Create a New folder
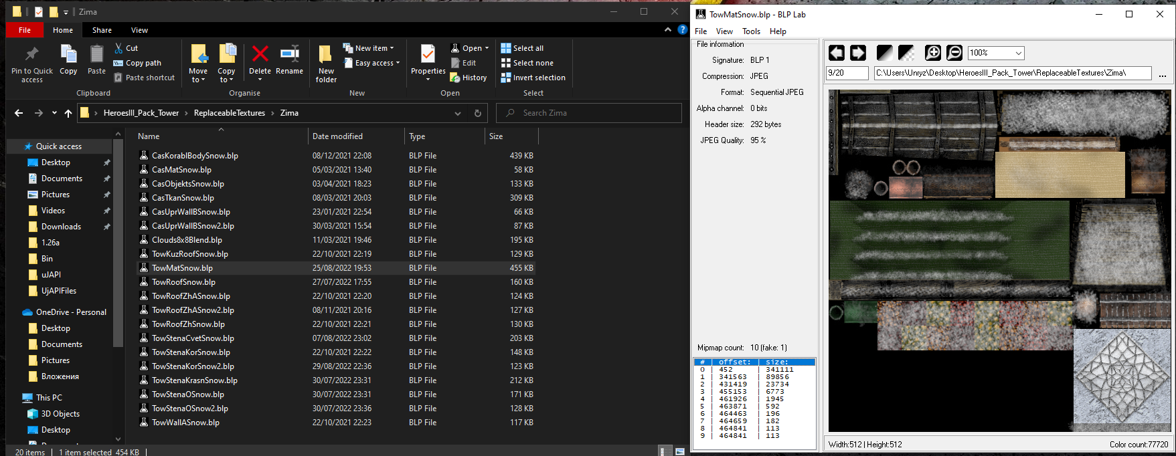1176x456 pixels. click(x=326, y=64)
